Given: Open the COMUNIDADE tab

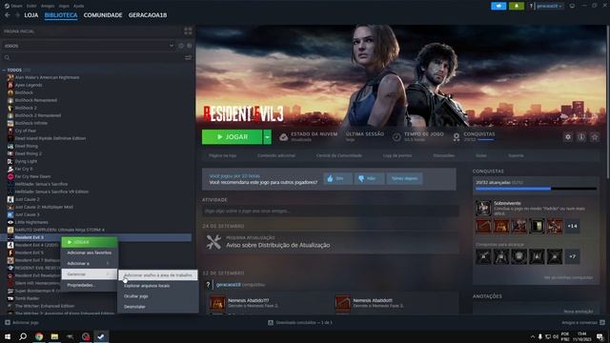Looking at the screenshot, I should coord(103,15).
